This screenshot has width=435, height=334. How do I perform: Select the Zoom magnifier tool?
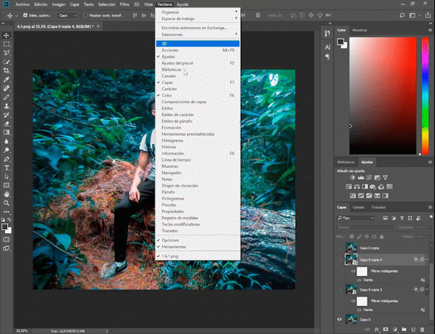[x=7, y=203]
